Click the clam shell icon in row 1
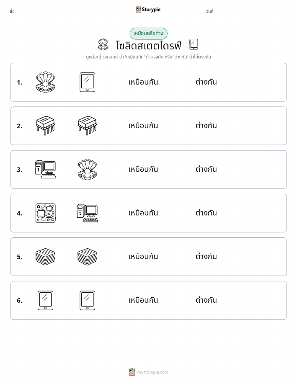 pos(46,82)
